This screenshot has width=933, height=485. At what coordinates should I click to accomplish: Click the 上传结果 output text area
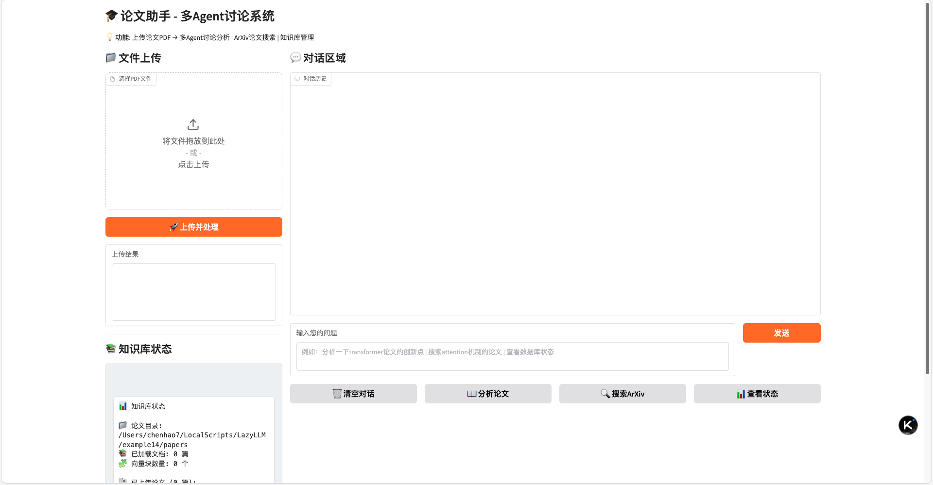pos(194,292)
